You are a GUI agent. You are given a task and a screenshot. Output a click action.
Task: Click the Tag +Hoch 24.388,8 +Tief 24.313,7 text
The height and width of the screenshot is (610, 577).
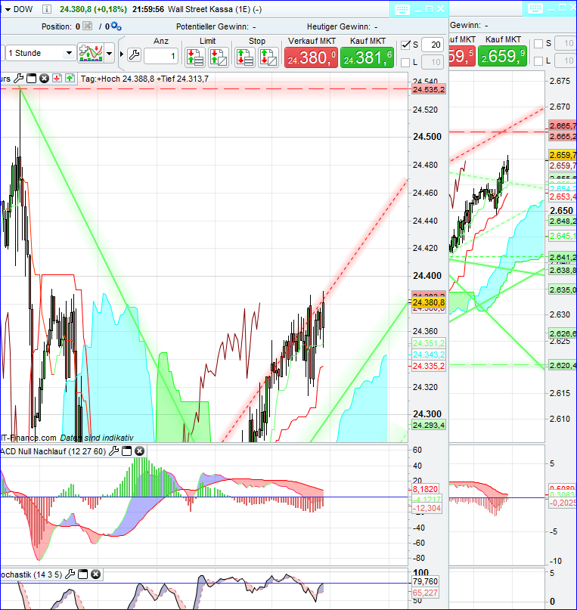click(144, 79)
